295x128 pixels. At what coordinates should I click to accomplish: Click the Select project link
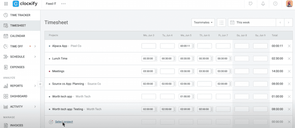coord(64,122)
